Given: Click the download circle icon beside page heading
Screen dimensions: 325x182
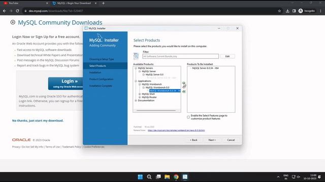Looking at the screenshot, I should pos(13,22).
